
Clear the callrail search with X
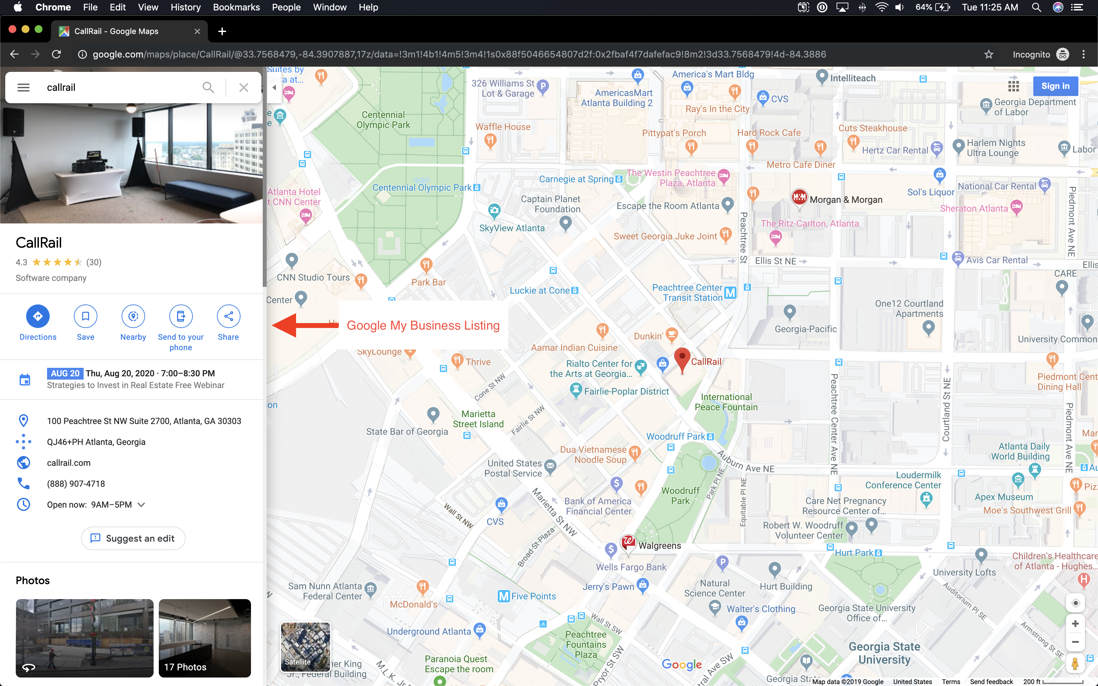(244, 87)
